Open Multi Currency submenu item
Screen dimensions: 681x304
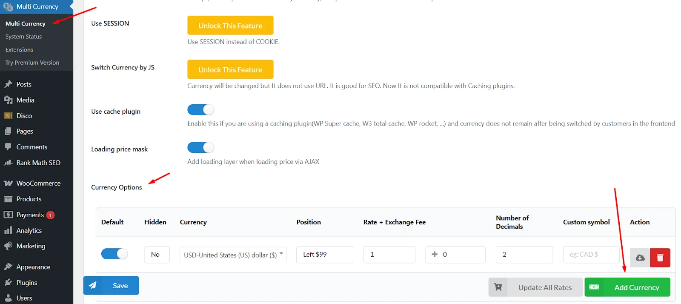pos(26,24)
